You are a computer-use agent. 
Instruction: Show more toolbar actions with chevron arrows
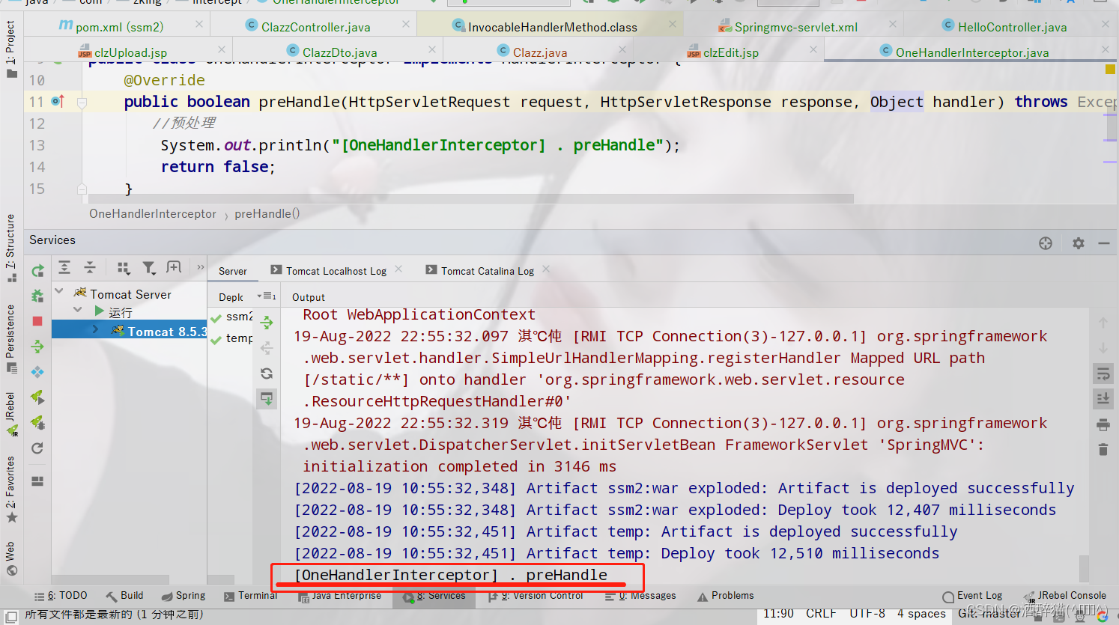pos(199,266)
